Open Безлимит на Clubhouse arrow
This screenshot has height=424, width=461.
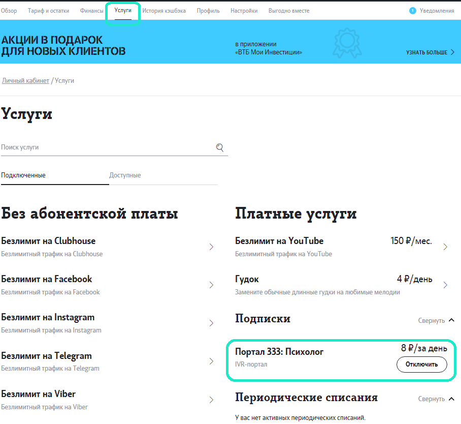tap(212, 247)
